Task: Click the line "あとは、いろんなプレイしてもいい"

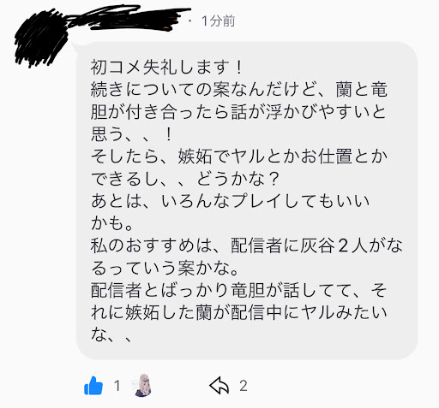Action: [231, 201]
